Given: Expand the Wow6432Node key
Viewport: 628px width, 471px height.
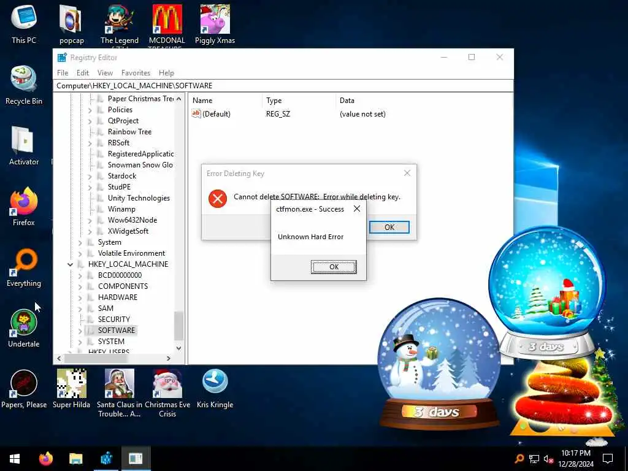Looking at the screenshot, I should 90,220.
